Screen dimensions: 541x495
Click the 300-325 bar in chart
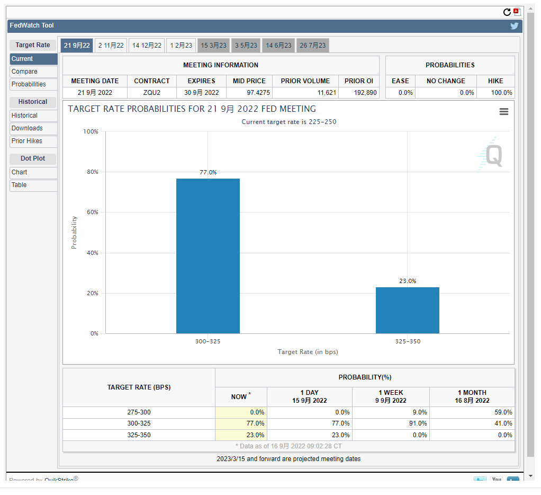pos(208,256)
